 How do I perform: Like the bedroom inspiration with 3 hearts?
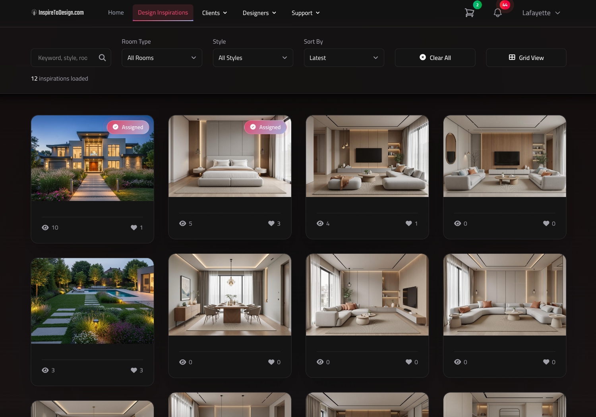coord(271,224)
